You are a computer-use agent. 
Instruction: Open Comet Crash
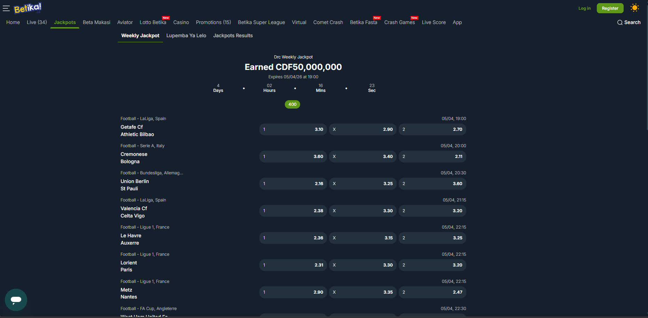pyautogui.click(x=328, y=22)
